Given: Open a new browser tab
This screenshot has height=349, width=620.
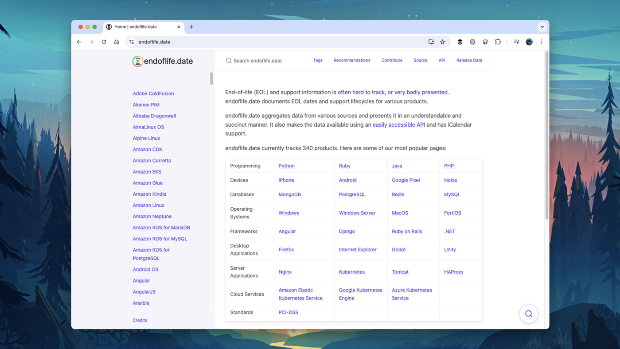Looking at the screenshot, I should [191, 27].
